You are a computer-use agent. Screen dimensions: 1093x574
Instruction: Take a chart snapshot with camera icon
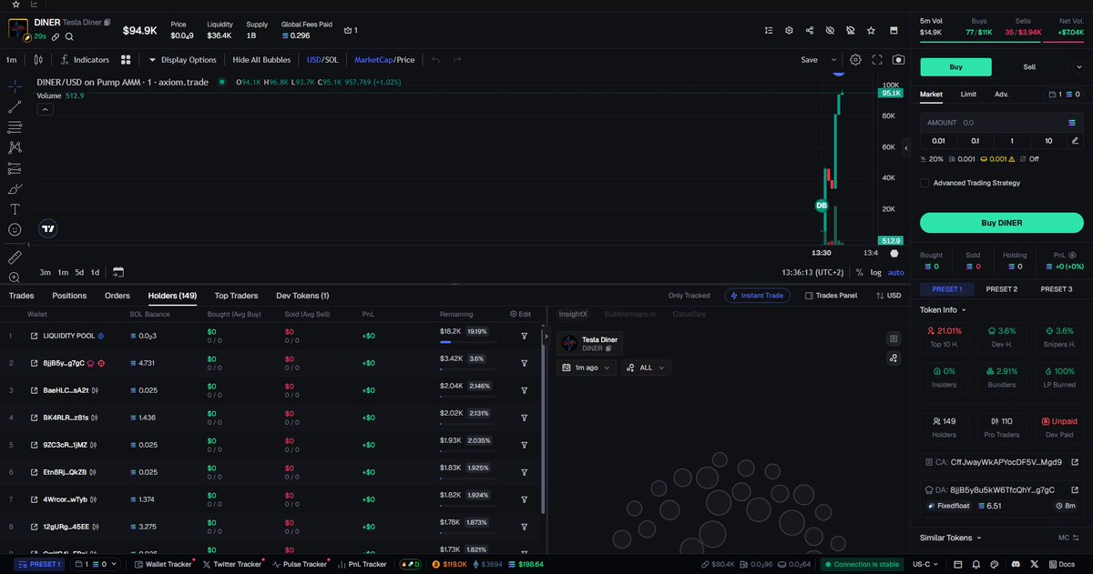pyautogui.click(x=899, y=60)
